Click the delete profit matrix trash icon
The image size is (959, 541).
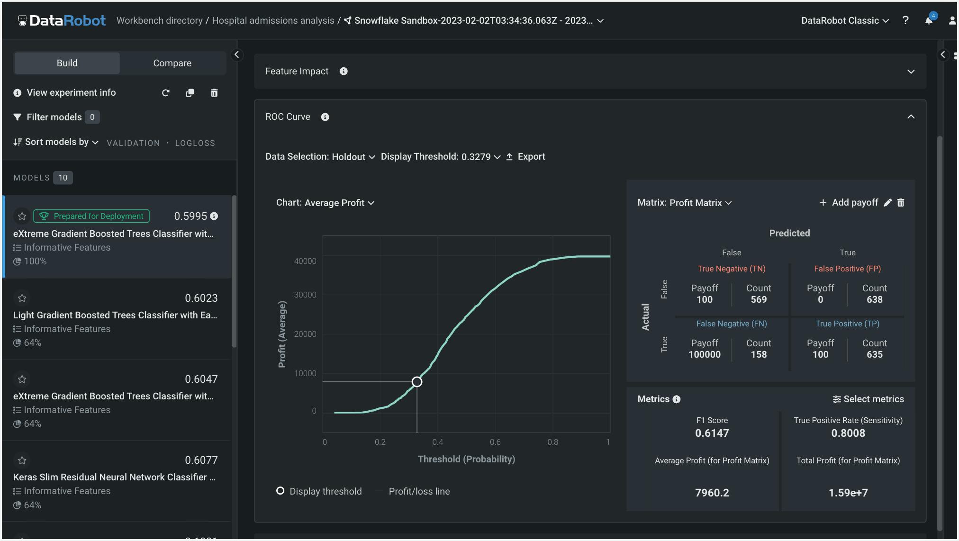point(901,203)
